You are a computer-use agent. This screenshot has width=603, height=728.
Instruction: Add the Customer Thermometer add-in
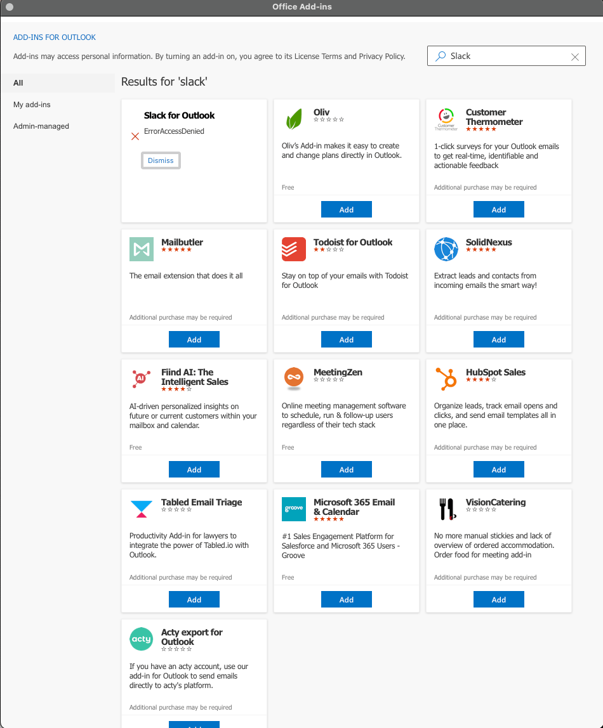(x=499, y=209)
